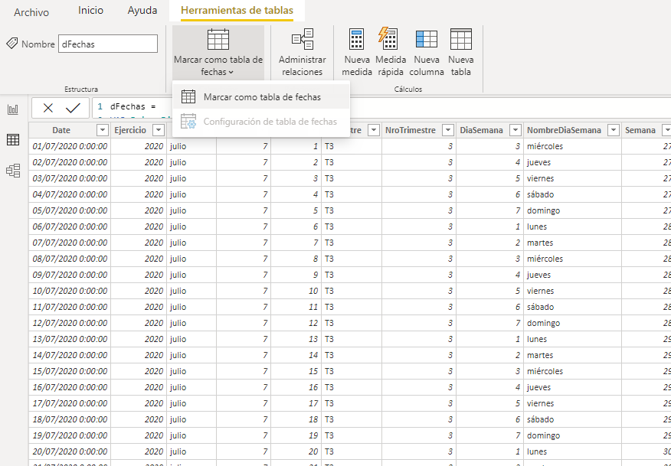Click 'martes' in the 07/07/2020 row
This screenshot has height=466, width=671.
click(x=540, y=243)
